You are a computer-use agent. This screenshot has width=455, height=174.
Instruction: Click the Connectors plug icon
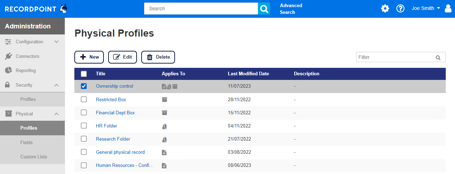click(8, 56)
